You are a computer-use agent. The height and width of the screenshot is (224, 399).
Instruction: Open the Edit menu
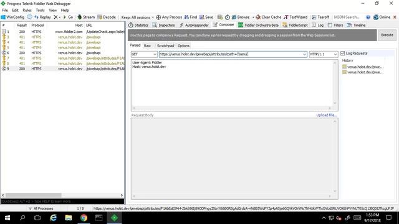click(15, 10)
